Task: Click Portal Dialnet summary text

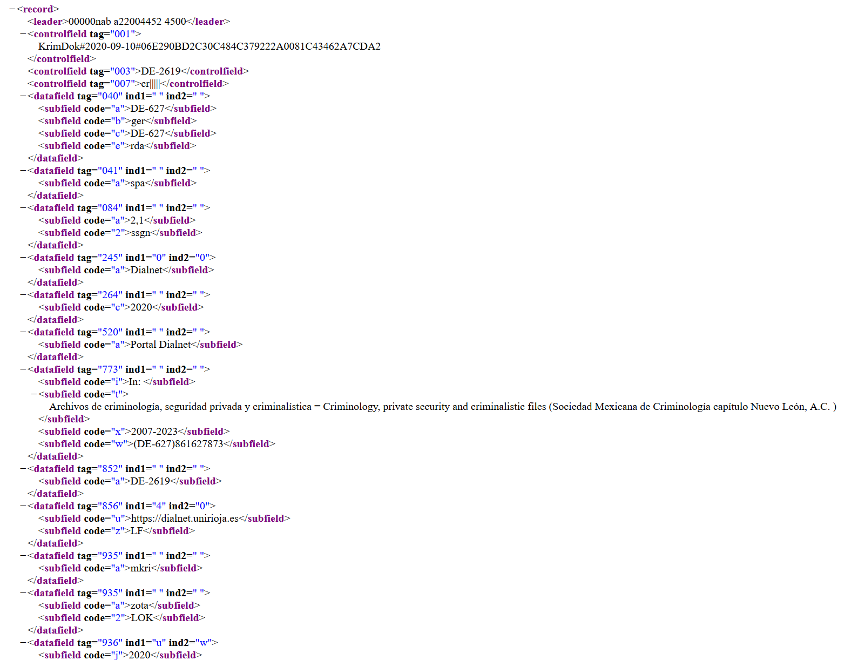Action: tap(161, 345)
